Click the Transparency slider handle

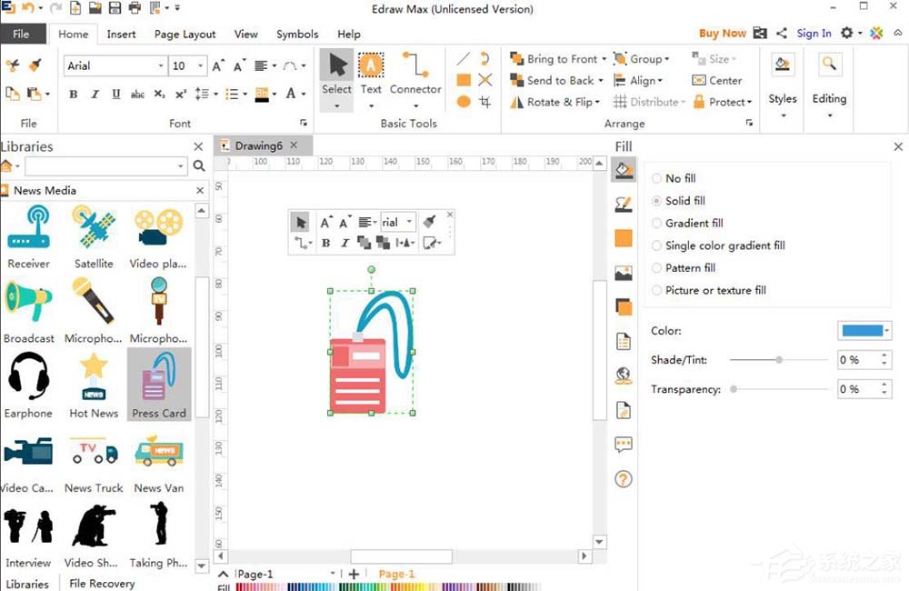click(734, 389)
